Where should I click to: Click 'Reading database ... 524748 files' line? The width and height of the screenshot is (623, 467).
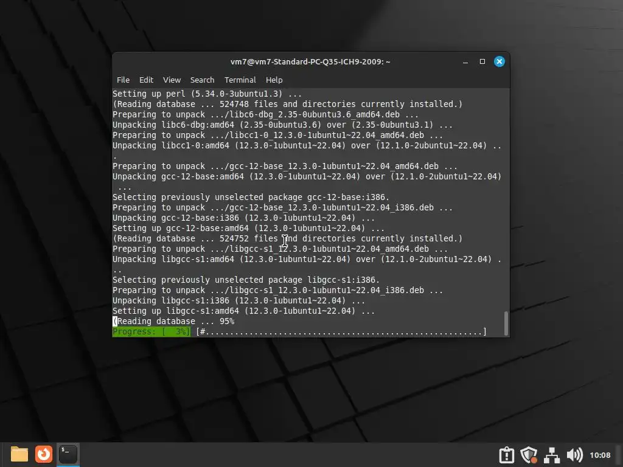[x=287, y=104]
